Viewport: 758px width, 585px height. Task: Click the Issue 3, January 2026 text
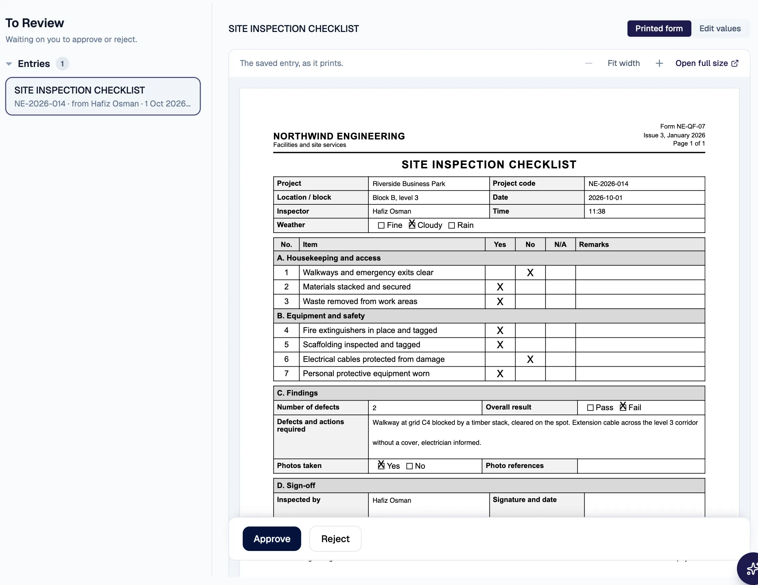pos(674,135)
